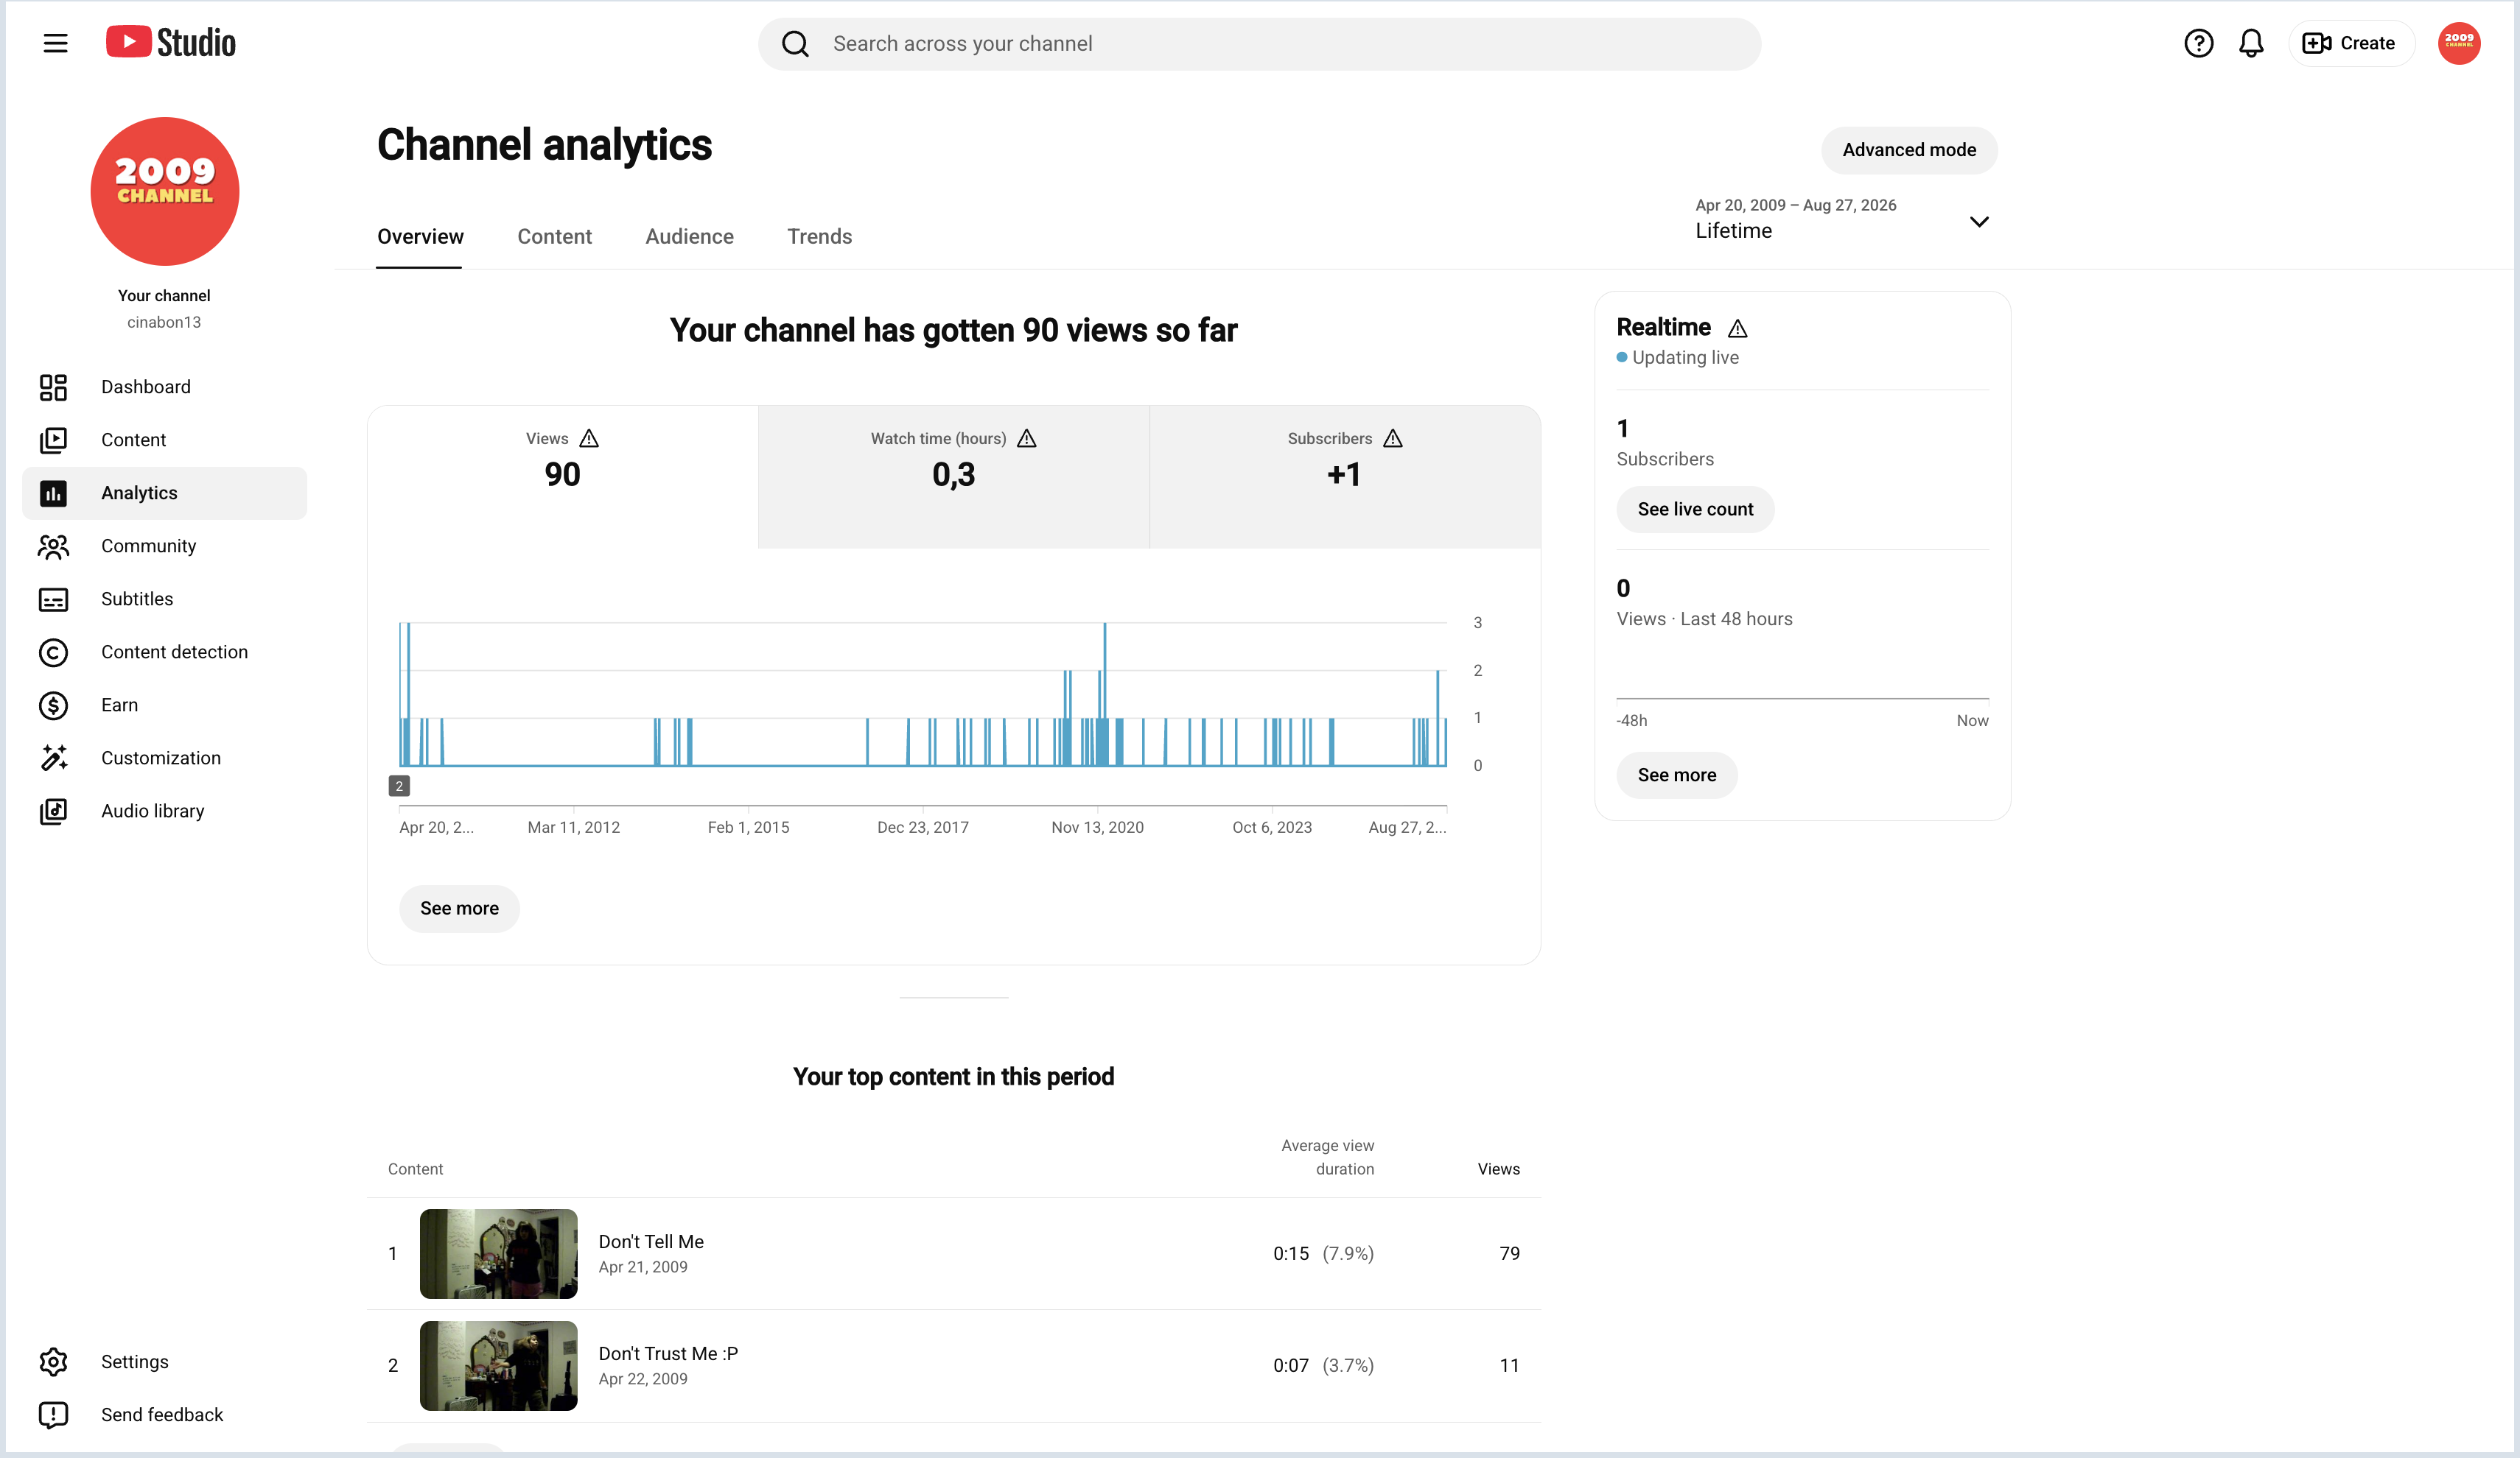Open the help question mark icon

click(x=2198, y=43)
